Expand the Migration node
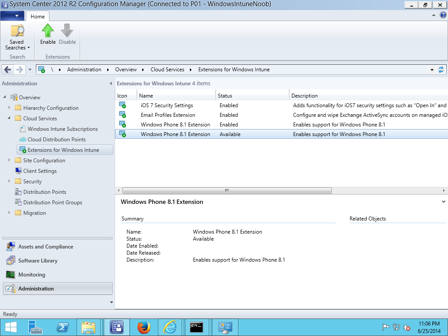Image resolution: width=448 pixels, height=336 pixels. [9, 213]
